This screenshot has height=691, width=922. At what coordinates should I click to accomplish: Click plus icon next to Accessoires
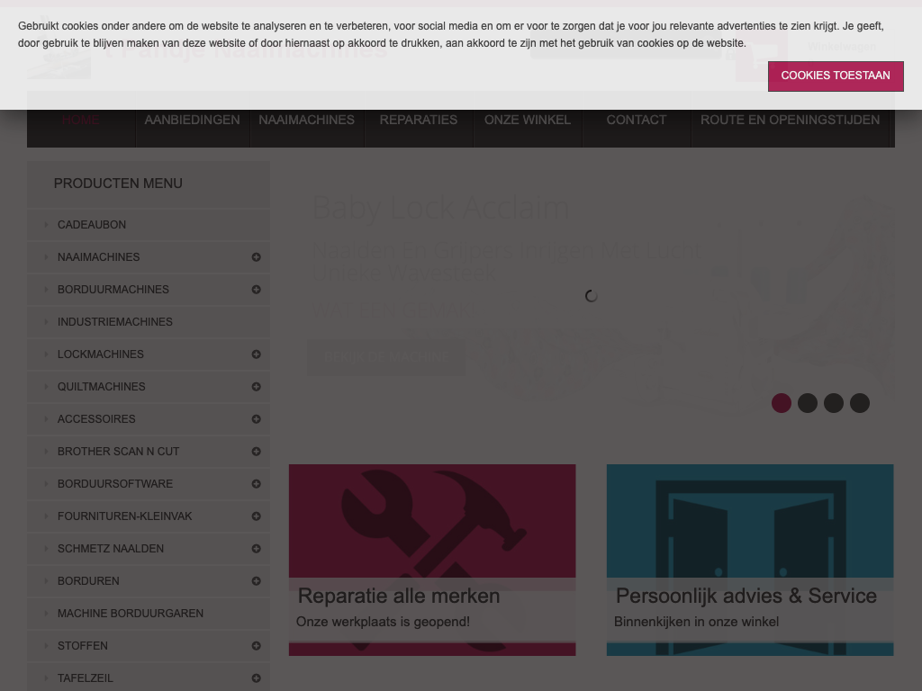pyautogui.click(x=256, y=419)
